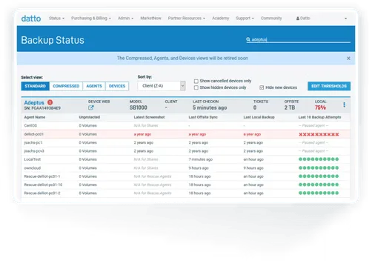This screenshot has width=372, height=272.
Task: Select the jsachs-pc1 agent name
Action: [33, 143]
